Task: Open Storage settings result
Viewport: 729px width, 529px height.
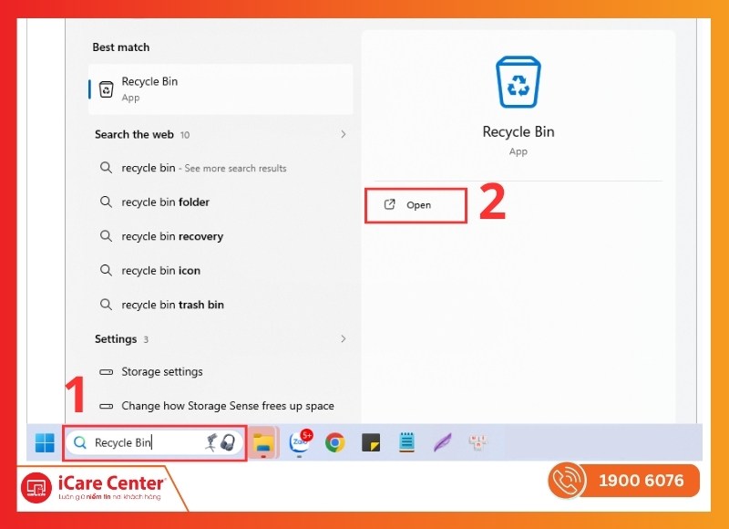Action: tap(162, 372)
